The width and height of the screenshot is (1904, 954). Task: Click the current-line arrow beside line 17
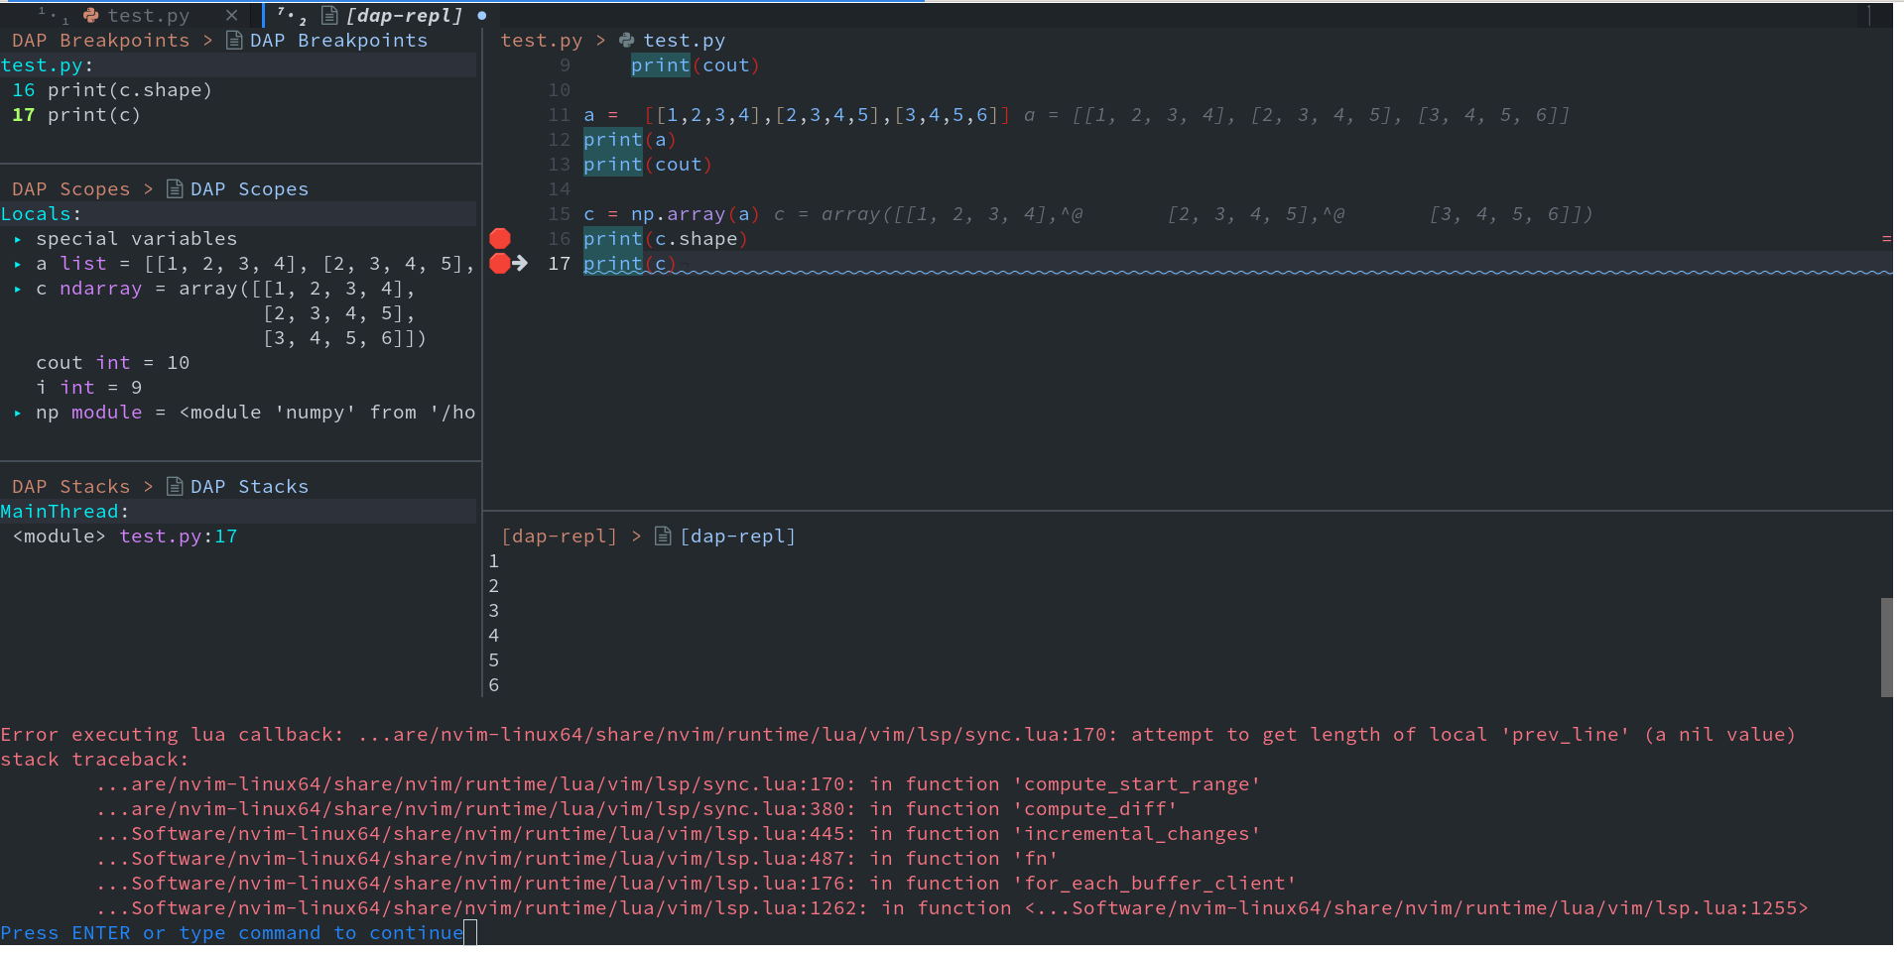[520, 263]
